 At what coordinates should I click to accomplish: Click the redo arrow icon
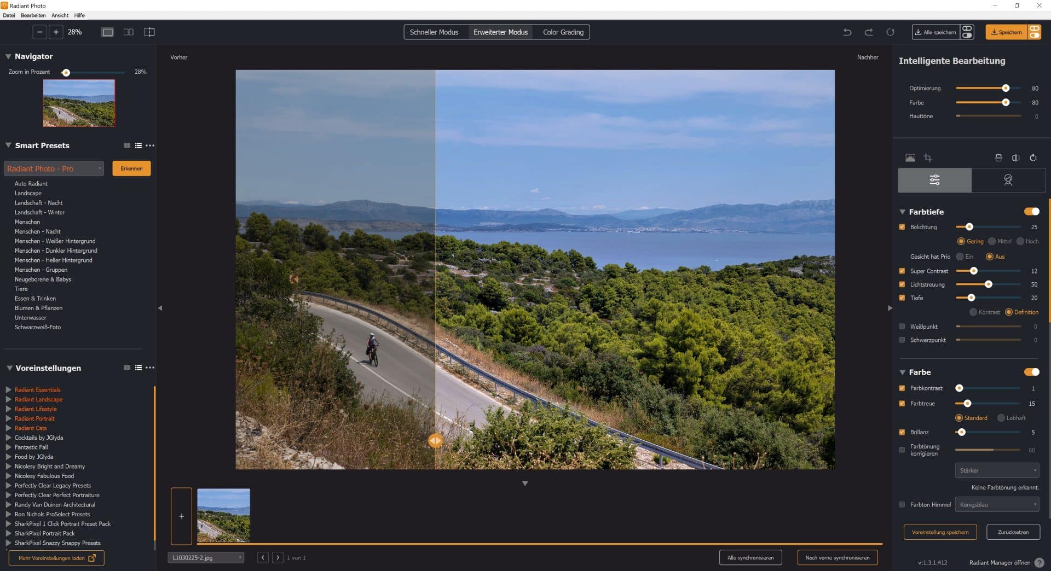(x=869, y=32)
